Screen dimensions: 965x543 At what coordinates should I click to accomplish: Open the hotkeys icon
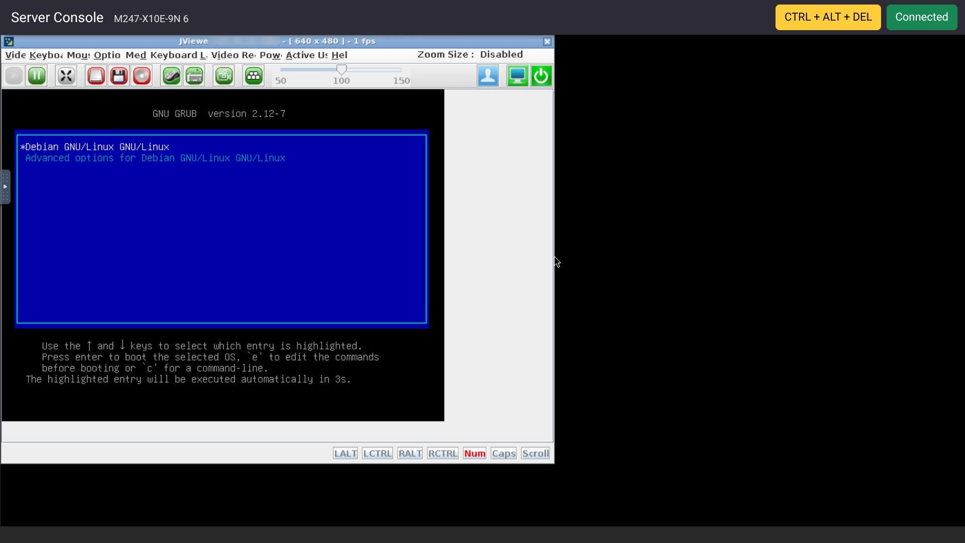point(253,76)
